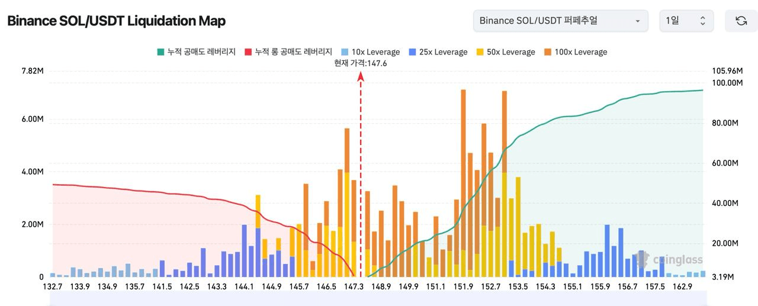Click the 6.00M left axis value
Screen dimensions: 758x306
click(x=33, y=119)
